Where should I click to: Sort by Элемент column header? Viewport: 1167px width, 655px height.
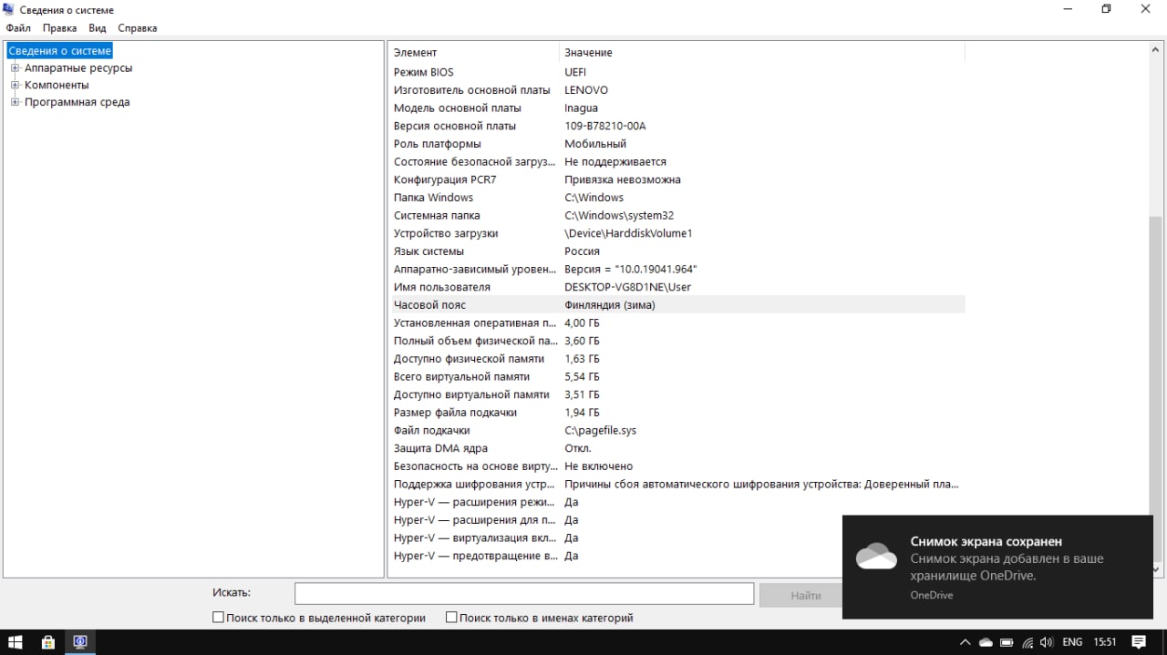click(x=474, y=53)
